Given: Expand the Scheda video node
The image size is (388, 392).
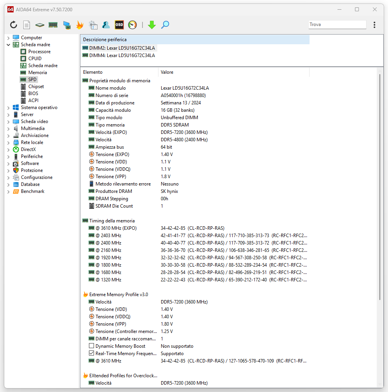Looking at the screenshot, I should pos(8,122).
